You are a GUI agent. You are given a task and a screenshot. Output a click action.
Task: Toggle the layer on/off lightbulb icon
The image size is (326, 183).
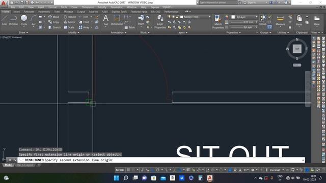click(x=169, y=17)
